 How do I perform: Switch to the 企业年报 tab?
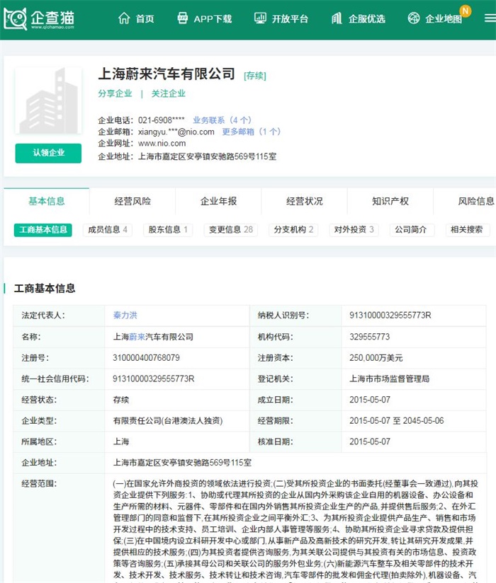click(218, 201)
